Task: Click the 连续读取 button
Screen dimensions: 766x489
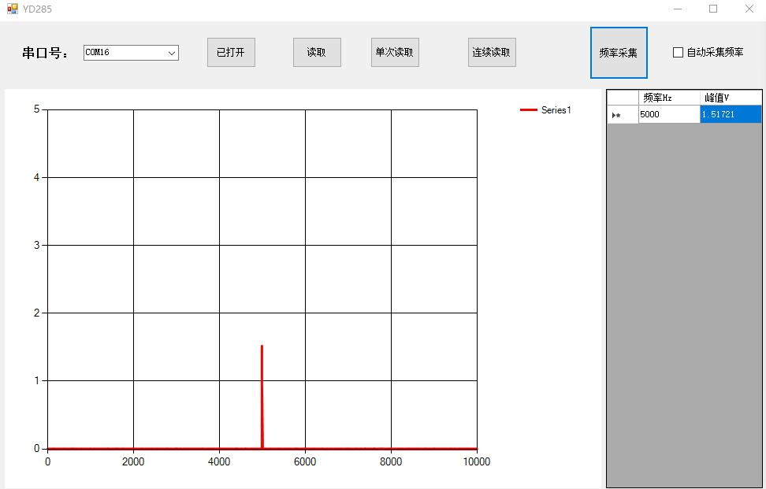Action: [492, 52]
